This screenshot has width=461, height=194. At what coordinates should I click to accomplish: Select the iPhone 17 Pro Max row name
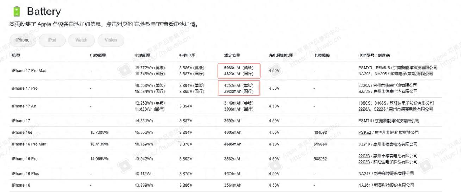(x=29, y=71)
